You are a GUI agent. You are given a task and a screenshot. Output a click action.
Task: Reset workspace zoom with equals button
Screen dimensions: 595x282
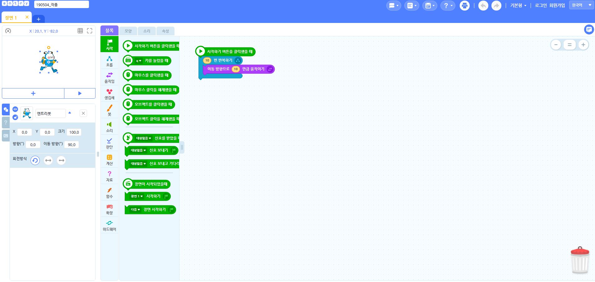(x=569, y=45)
